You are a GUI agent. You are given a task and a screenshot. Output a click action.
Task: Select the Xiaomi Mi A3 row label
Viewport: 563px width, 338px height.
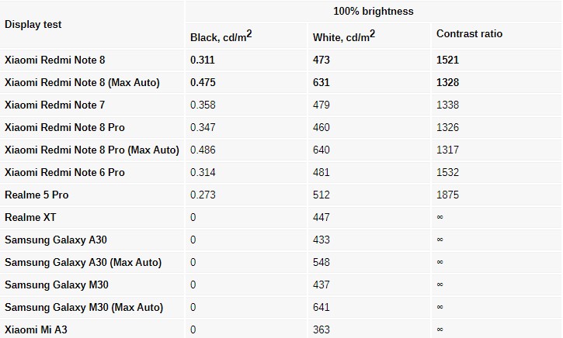pyautogui.click(x=36, y=329)
